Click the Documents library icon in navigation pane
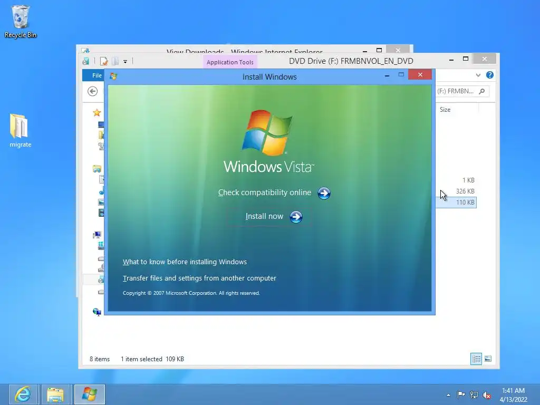 click(x=101, y=179)
